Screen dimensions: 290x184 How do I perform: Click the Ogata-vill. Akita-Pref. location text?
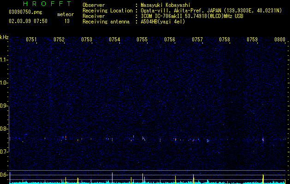click(211, 11)
